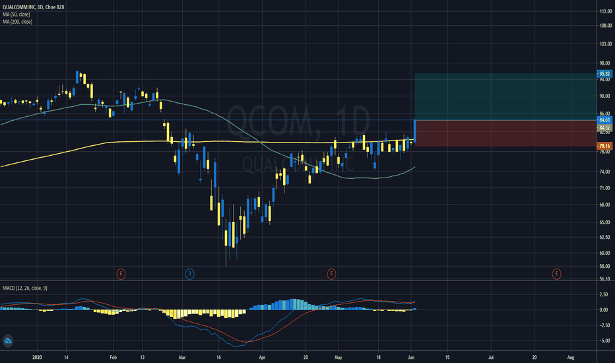The width and height of the screenshot is (615, 363).
Task: Click the 108.00 price axis label
Action: 605,26
